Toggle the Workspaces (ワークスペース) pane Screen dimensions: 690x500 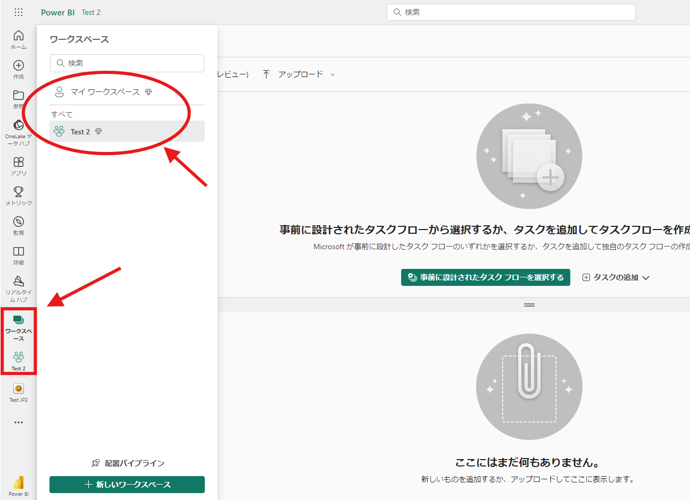tap(19, 328)
